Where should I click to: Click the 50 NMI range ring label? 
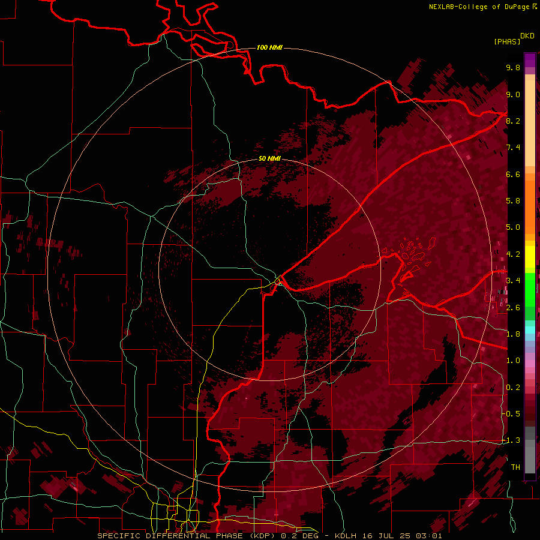pyautogui.click(x=269, y=158)
